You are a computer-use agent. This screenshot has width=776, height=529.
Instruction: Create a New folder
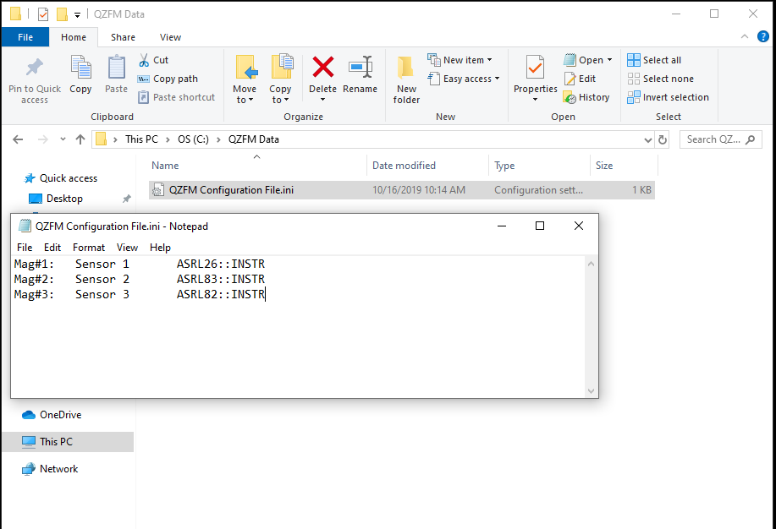pyautogui.click(x=406, y=80)
